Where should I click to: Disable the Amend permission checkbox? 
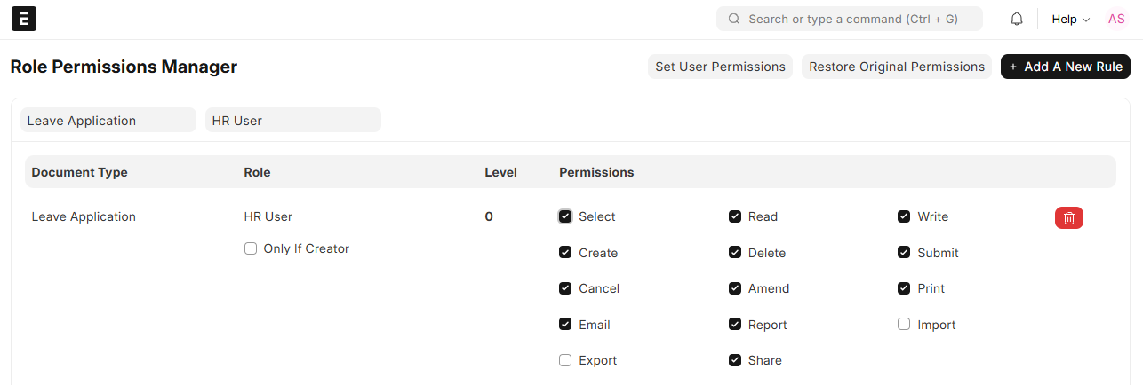pyautogui.click(x=735, y=288)
